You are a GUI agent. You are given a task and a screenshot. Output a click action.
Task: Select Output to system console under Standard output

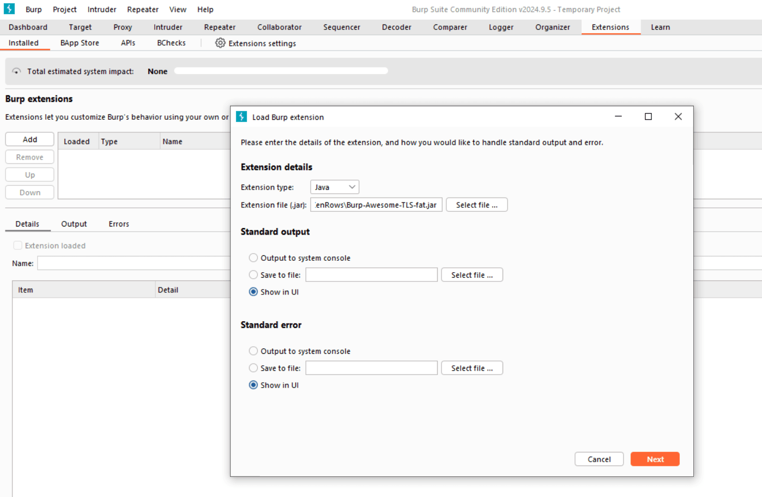tap(253, 258)
